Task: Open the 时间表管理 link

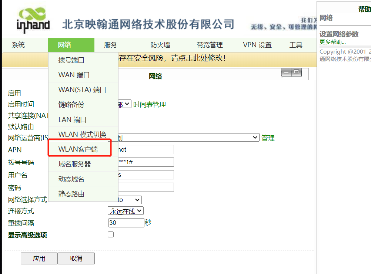Action: [150, 105]
